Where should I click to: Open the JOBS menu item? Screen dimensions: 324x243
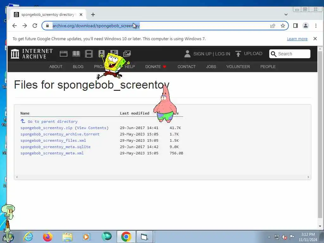[211, 66]
